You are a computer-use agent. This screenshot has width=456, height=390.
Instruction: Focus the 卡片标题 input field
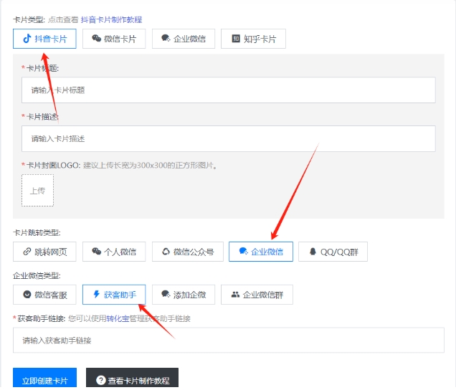[x=228, y=90]
